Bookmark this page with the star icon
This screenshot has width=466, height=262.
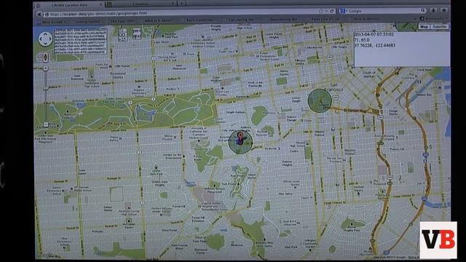(320, 12)
